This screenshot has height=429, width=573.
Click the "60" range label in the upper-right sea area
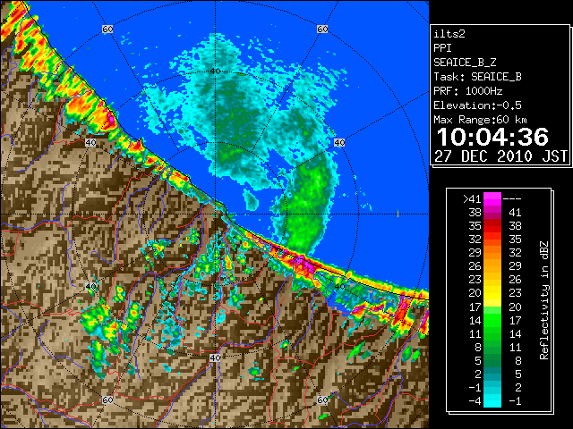(322, 29)
